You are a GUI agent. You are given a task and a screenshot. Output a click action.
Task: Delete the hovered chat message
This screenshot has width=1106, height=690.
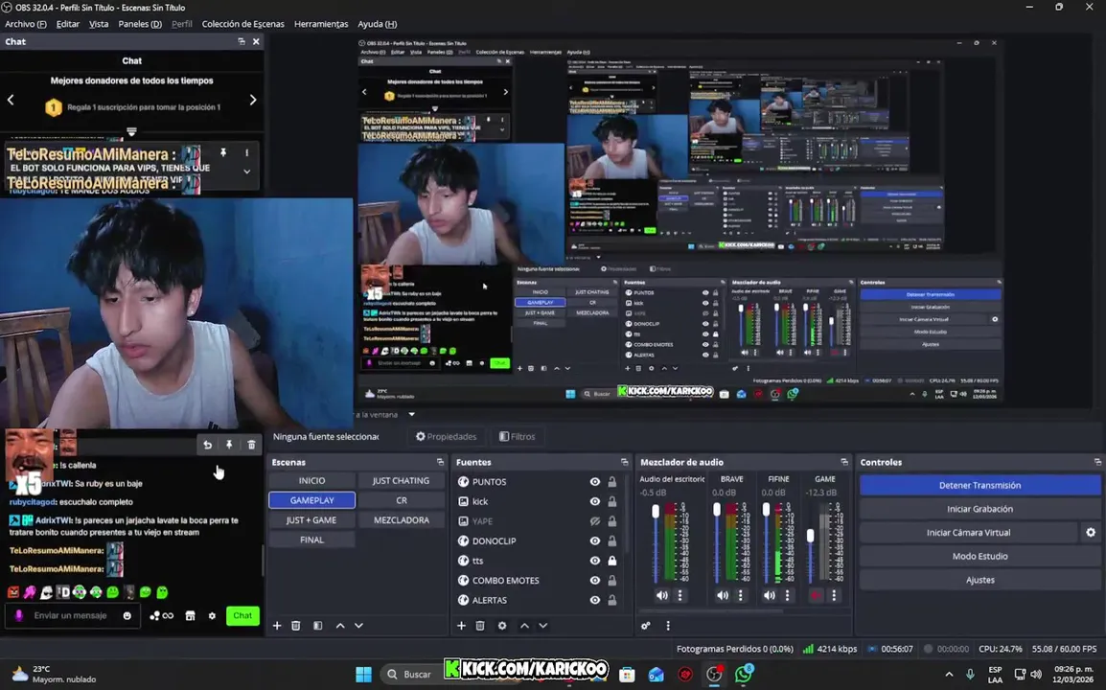(x=252, y=445)
